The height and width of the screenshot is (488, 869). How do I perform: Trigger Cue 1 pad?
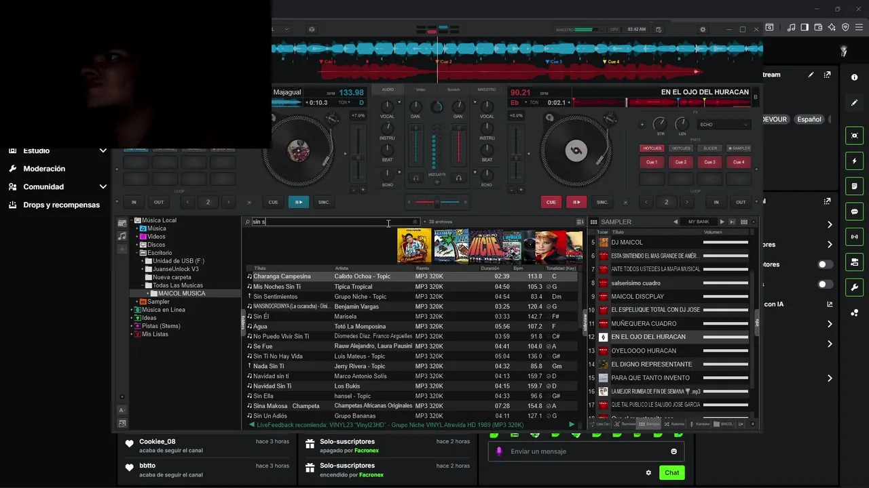click(x=652, y=162)
